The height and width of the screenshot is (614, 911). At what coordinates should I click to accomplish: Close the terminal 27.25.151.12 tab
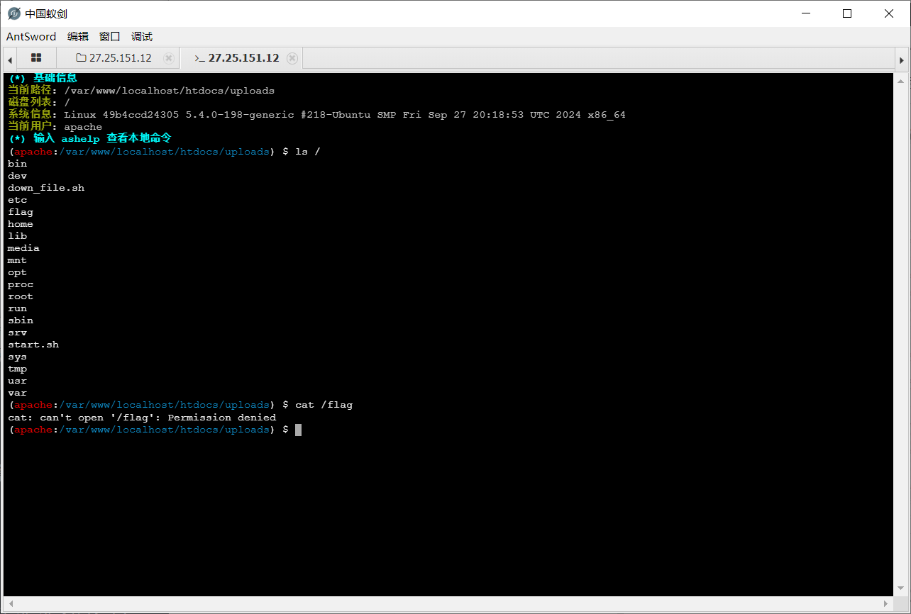(292, 58)
